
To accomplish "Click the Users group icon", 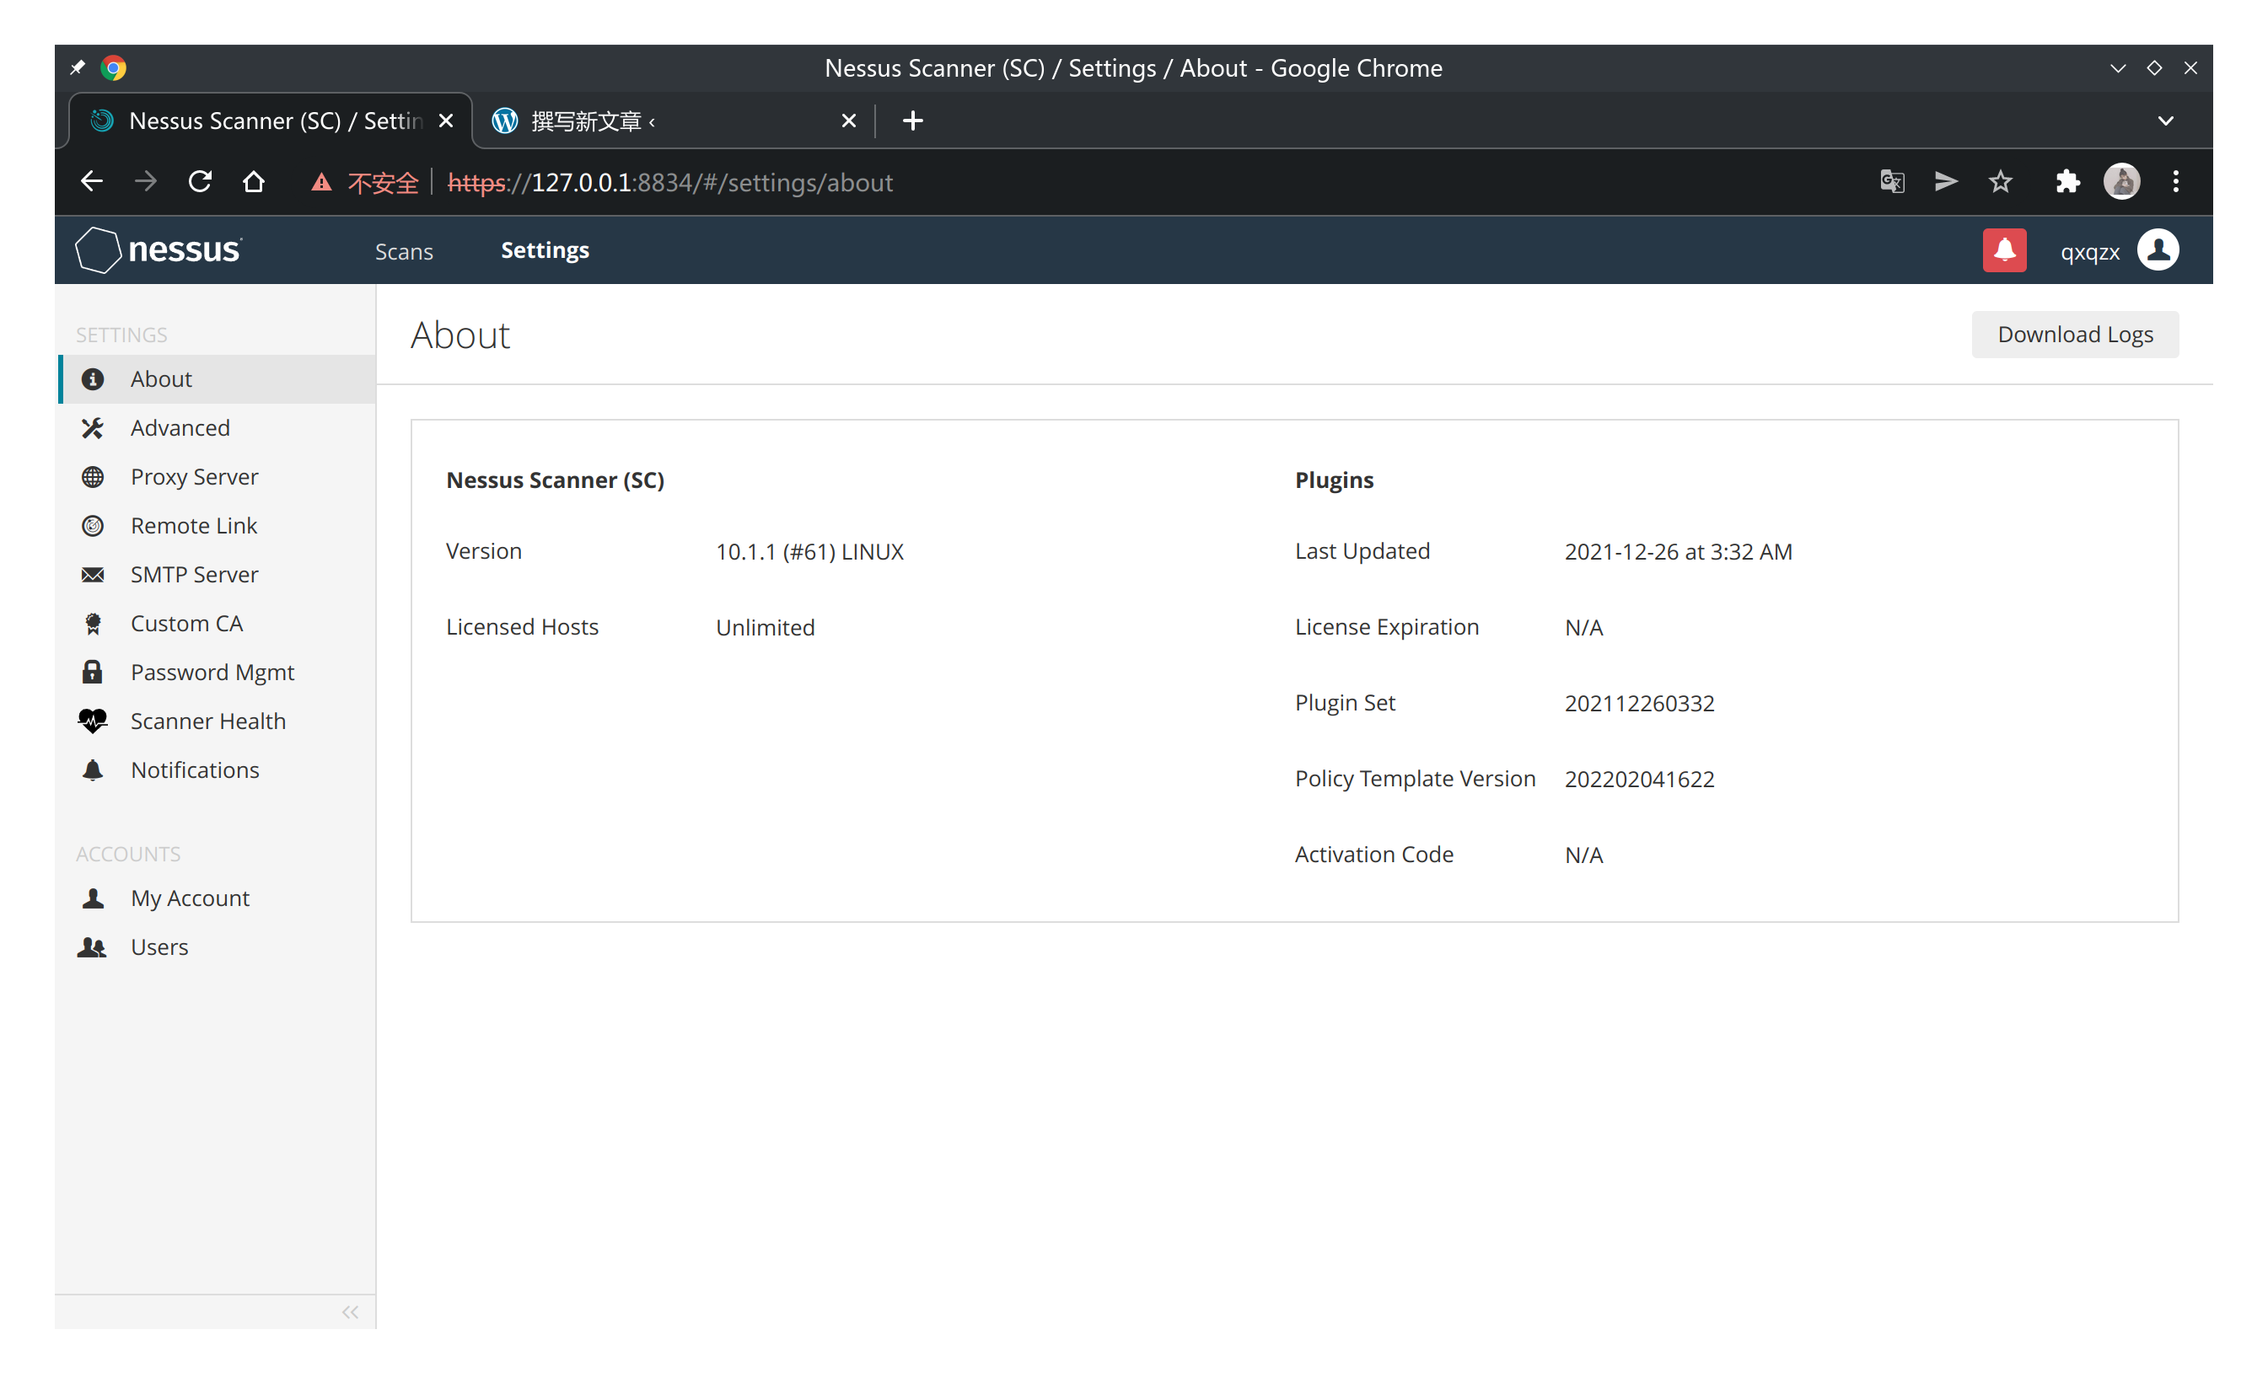I will 92,946.
